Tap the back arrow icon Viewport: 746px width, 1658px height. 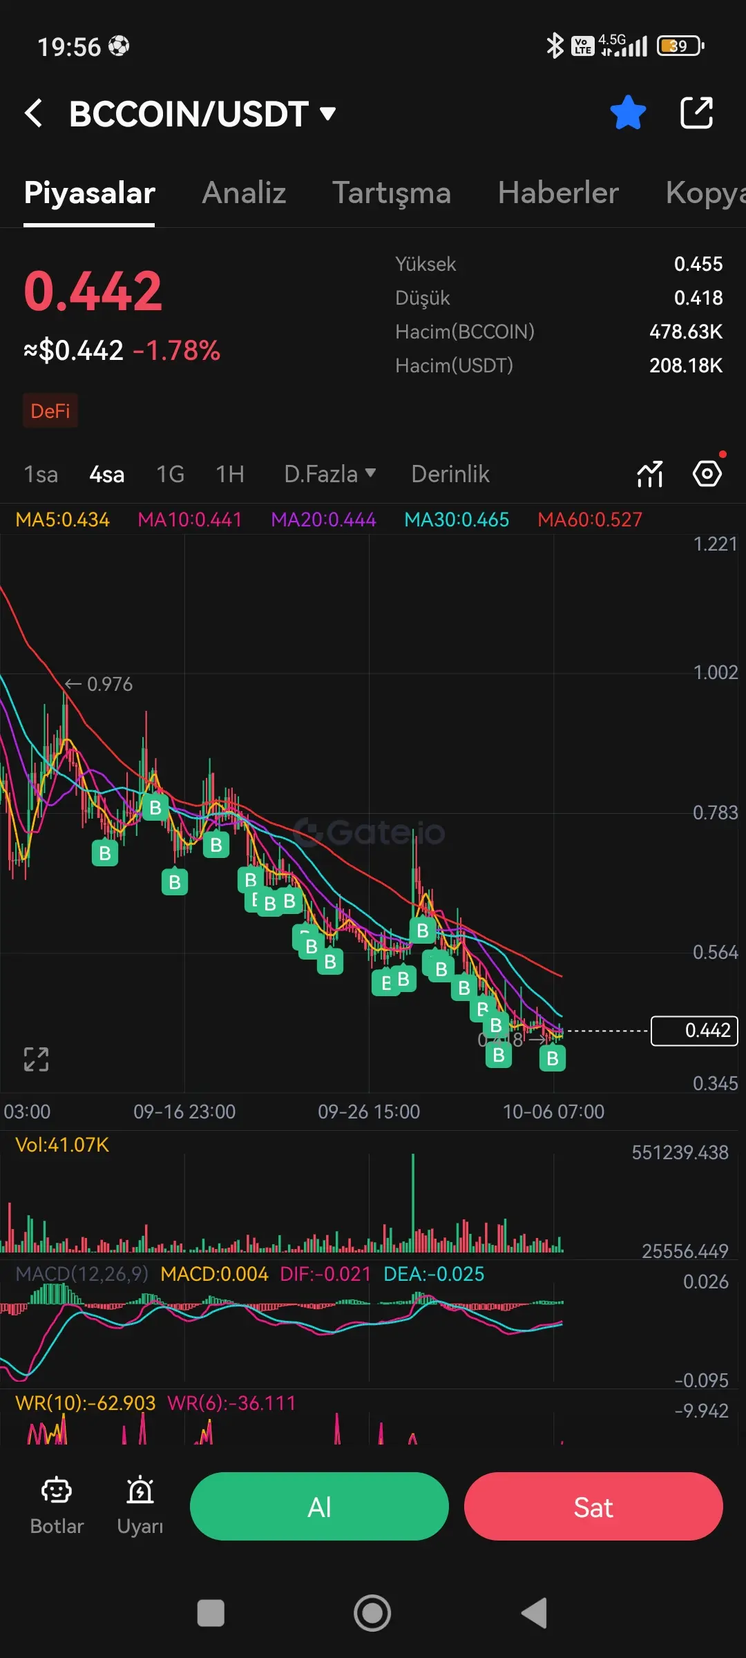[x=34, y=113]
